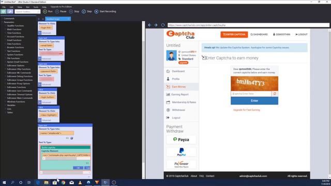This screenshot has width=331, height=186.
Task: Go back in the embedded browser
Action: 149,25
